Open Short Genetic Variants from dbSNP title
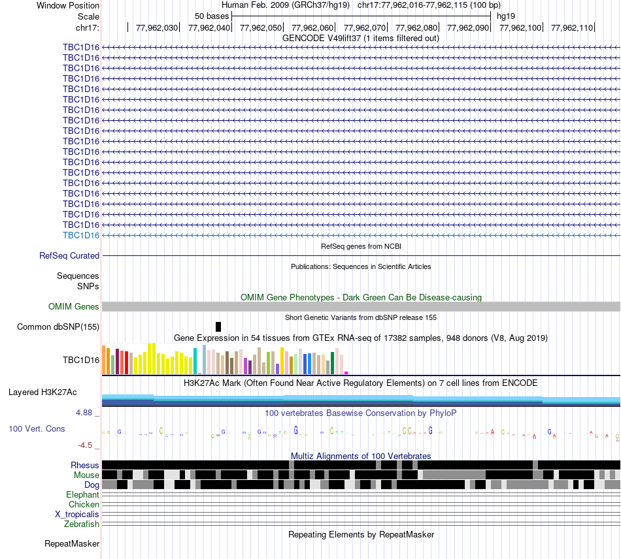 click(361, 317)
